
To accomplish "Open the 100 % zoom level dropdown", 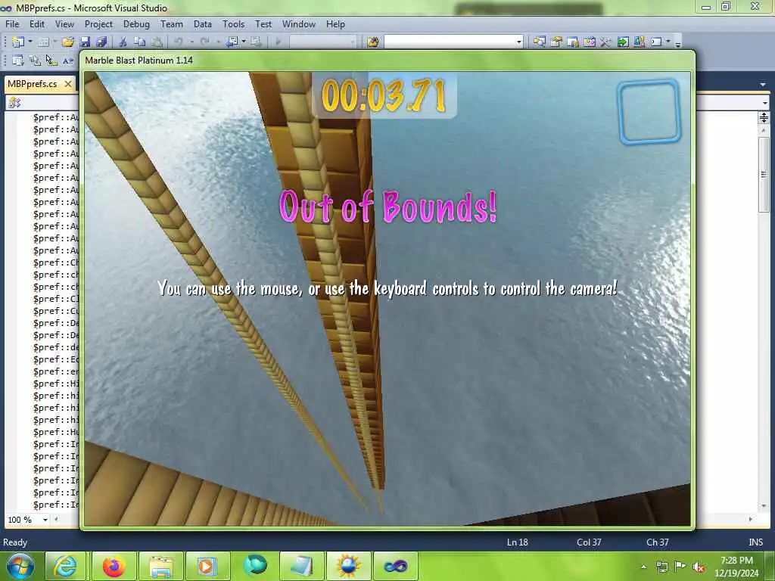I will coord(45,520).
